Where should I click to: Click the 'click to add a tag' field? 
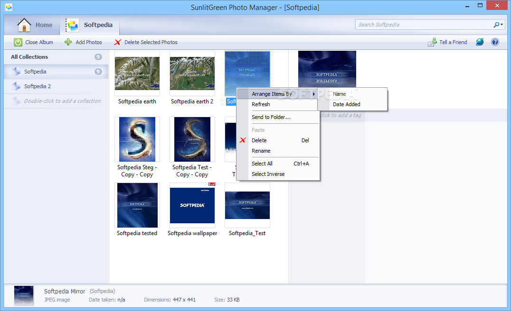pos(341,115)
